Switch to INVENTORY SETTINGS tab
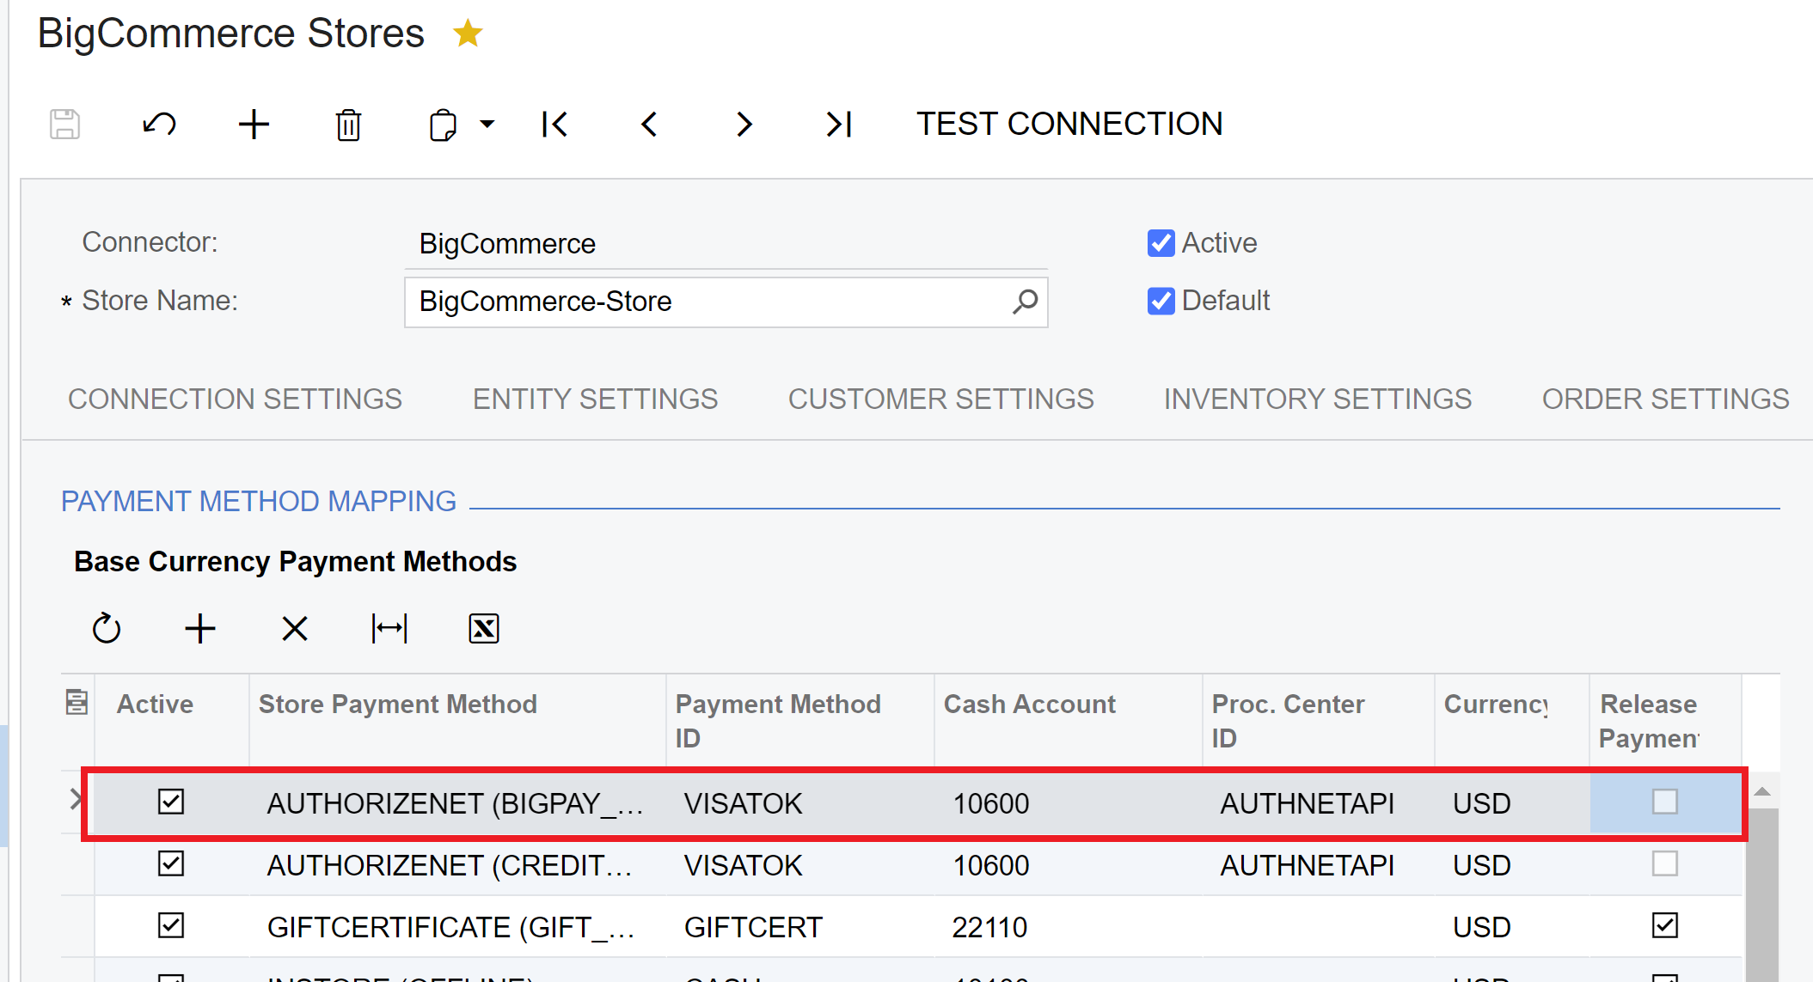 (x=1317, y=399)
